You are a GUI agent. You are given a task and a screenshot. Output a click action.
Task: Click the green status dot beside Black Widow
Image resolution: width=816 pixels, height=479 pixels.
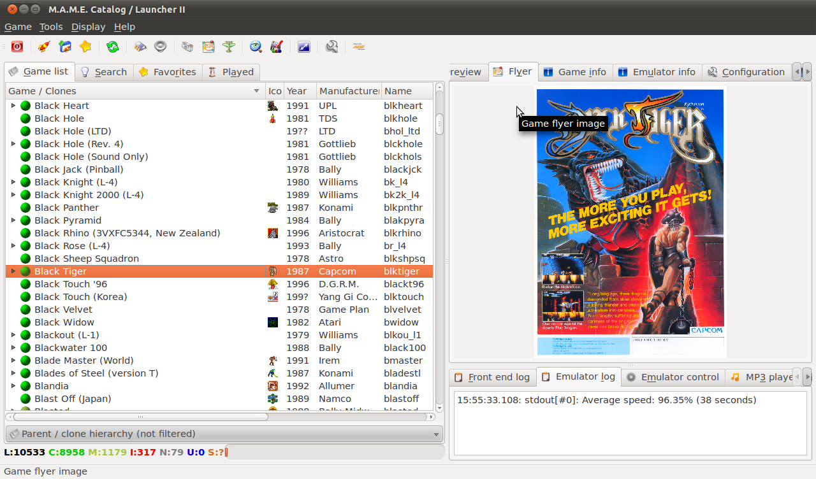tap(25, 322)
